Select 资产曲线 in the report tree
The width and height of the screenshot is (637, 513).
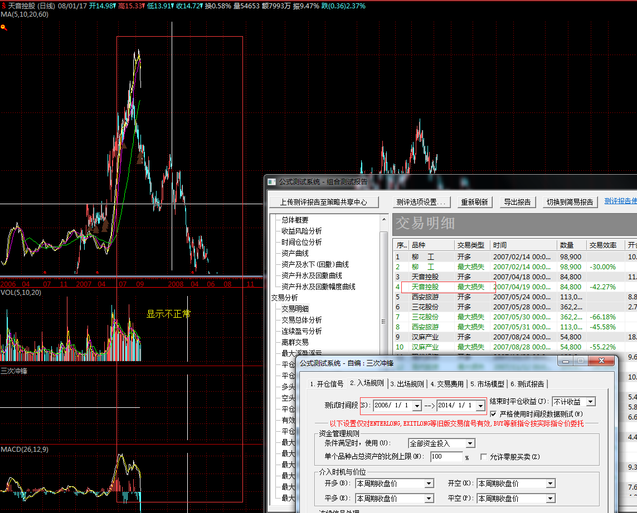click(295, 253)
